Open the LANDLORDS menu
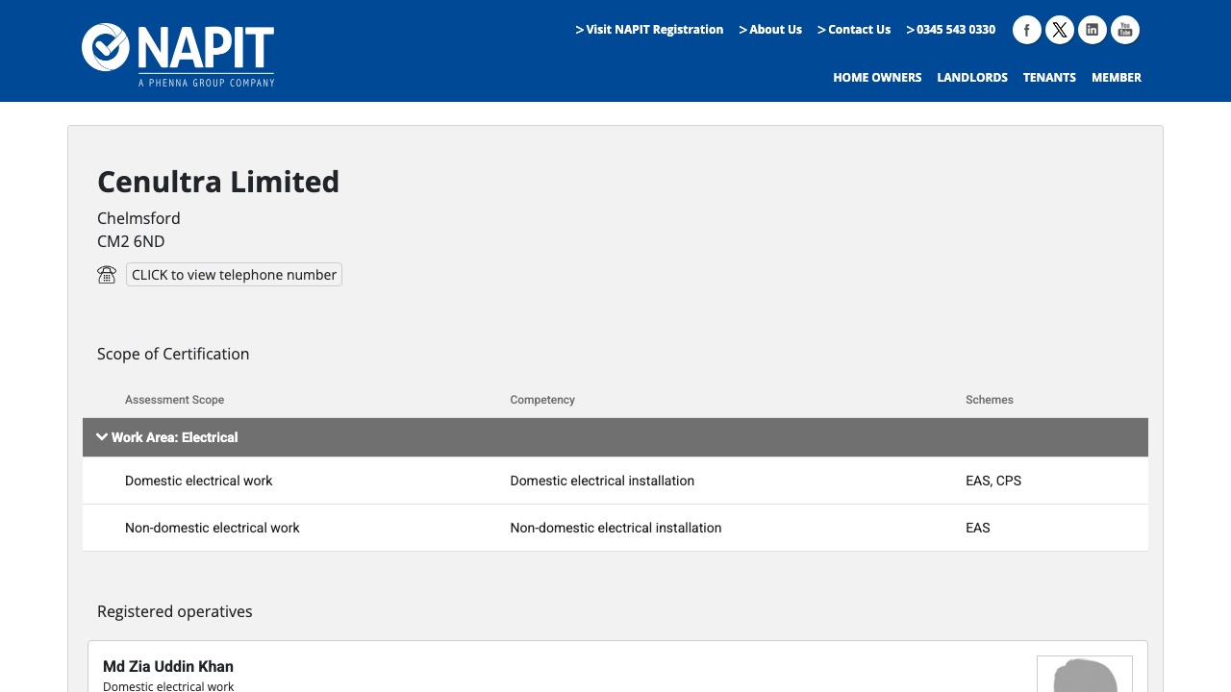Image resolution: width=1231 pixels, height=692 pixels. click(972, 77)
